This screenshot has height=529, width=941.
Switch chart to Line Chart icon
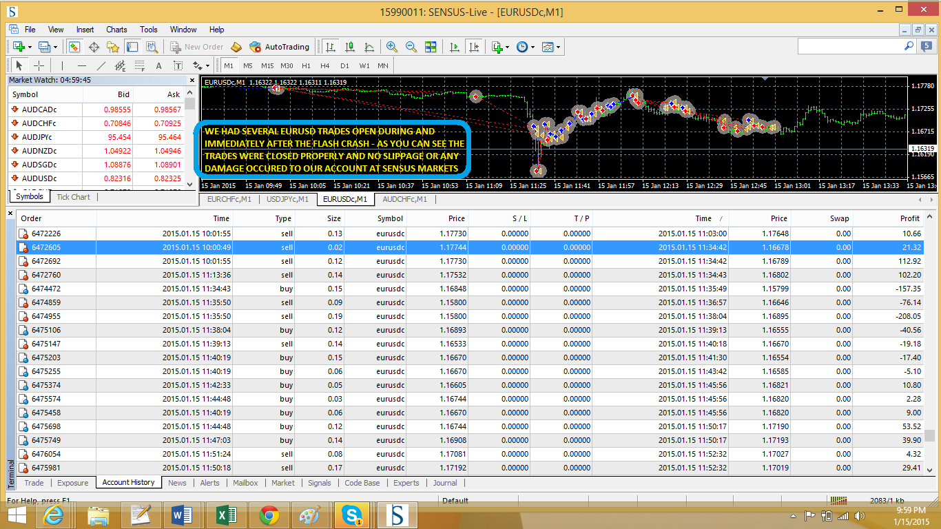[369, 47]
